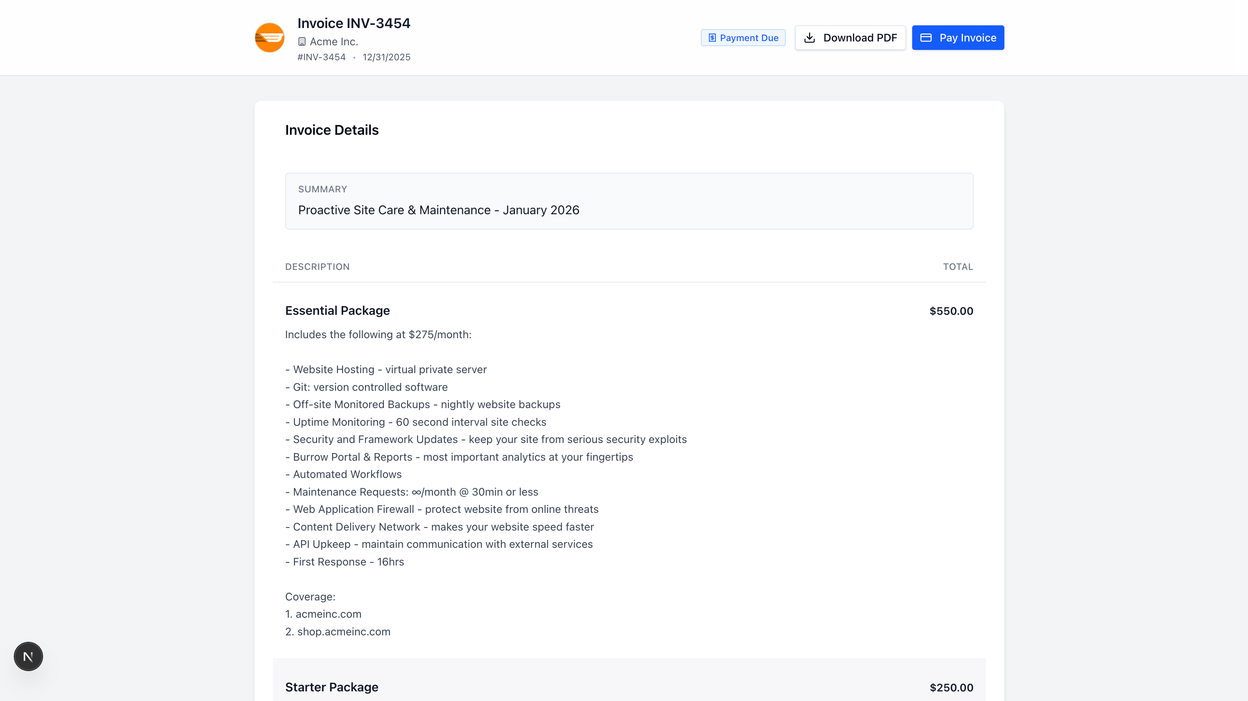Click the Content Delivery Network line
The height and width of the screenshot is (701, 1248).
(x=440, y=527)
